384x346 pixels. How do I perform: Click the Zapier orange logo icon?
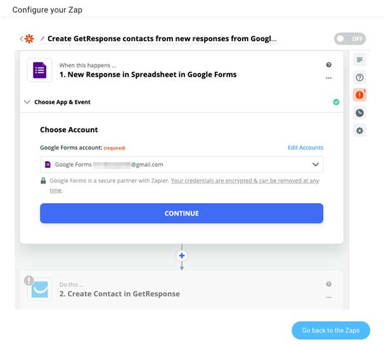[29, 39]
